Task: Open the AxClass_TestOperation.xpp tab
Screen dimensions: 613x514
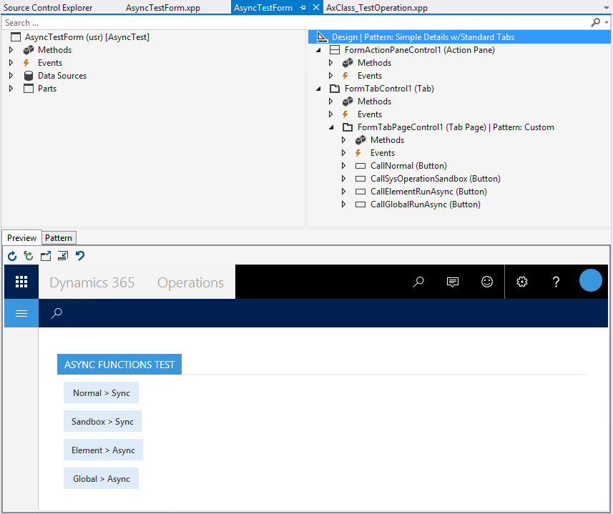Action: [x=377, y=8]
